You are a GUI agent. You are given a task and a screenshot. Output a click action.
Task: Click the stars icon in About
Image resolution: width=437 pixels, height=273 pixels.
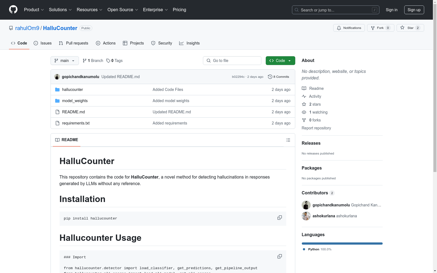point(304,104)
